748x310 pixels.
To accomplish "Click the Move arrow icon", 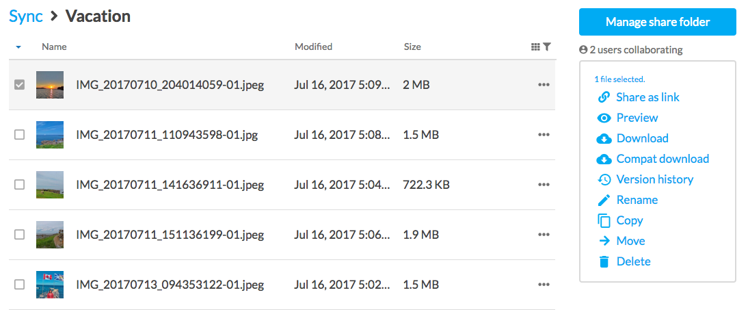I will (x=604, y=241).
